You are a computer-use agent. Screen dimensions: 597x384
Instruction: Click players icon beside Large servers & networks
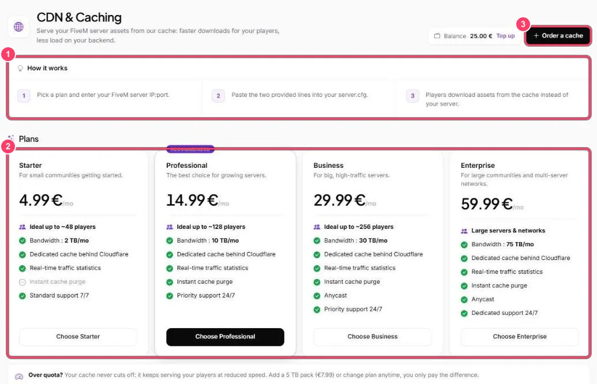[x=464, y=231]
